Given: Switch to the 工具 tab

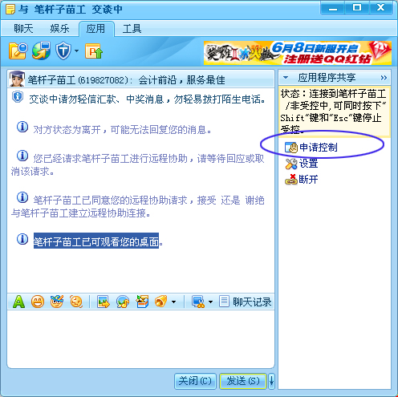Looking at the screenshot, I should click(x=132, y=29).
